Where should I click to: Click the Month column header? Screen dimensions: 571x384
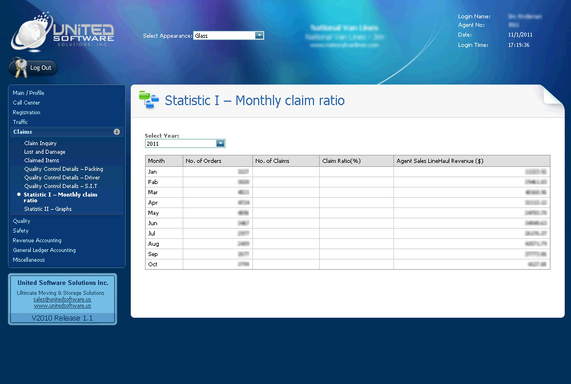coord(164,161)
